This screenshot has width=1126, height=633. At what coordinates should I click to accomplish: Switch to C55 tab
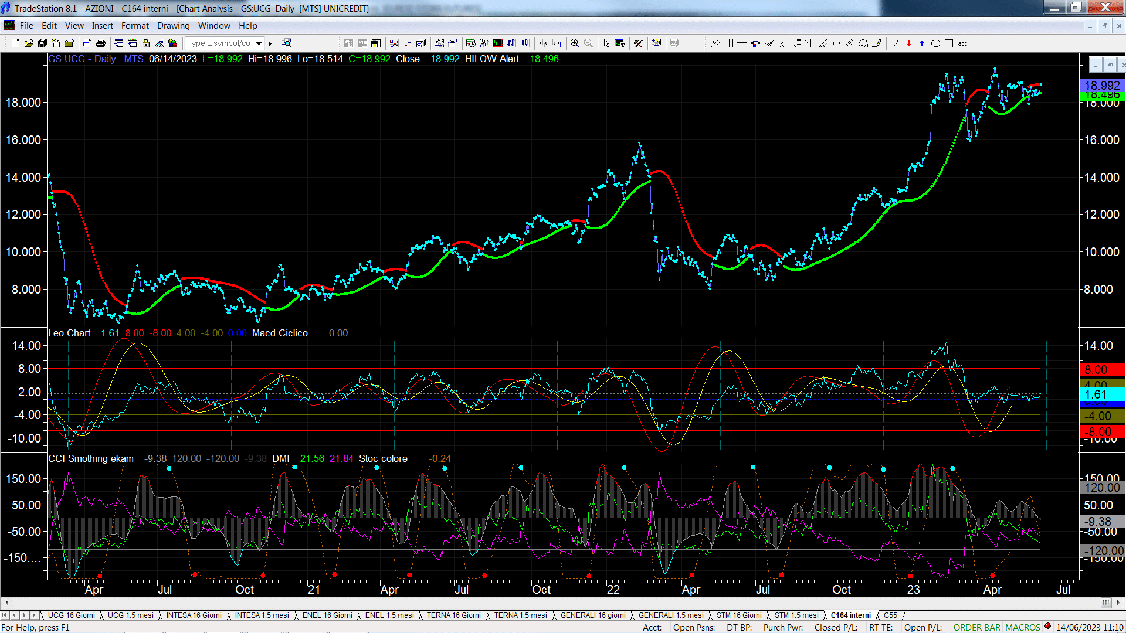pos(890,615)
